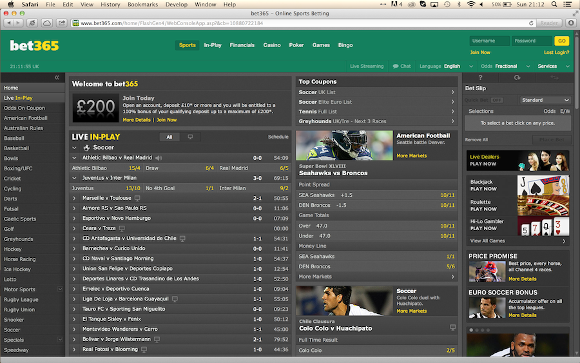Bet on Real Madrid at 6/5 odds
The width and height of the screenshot is (580, 363).
pyautogui.click(x=254, y=168)
